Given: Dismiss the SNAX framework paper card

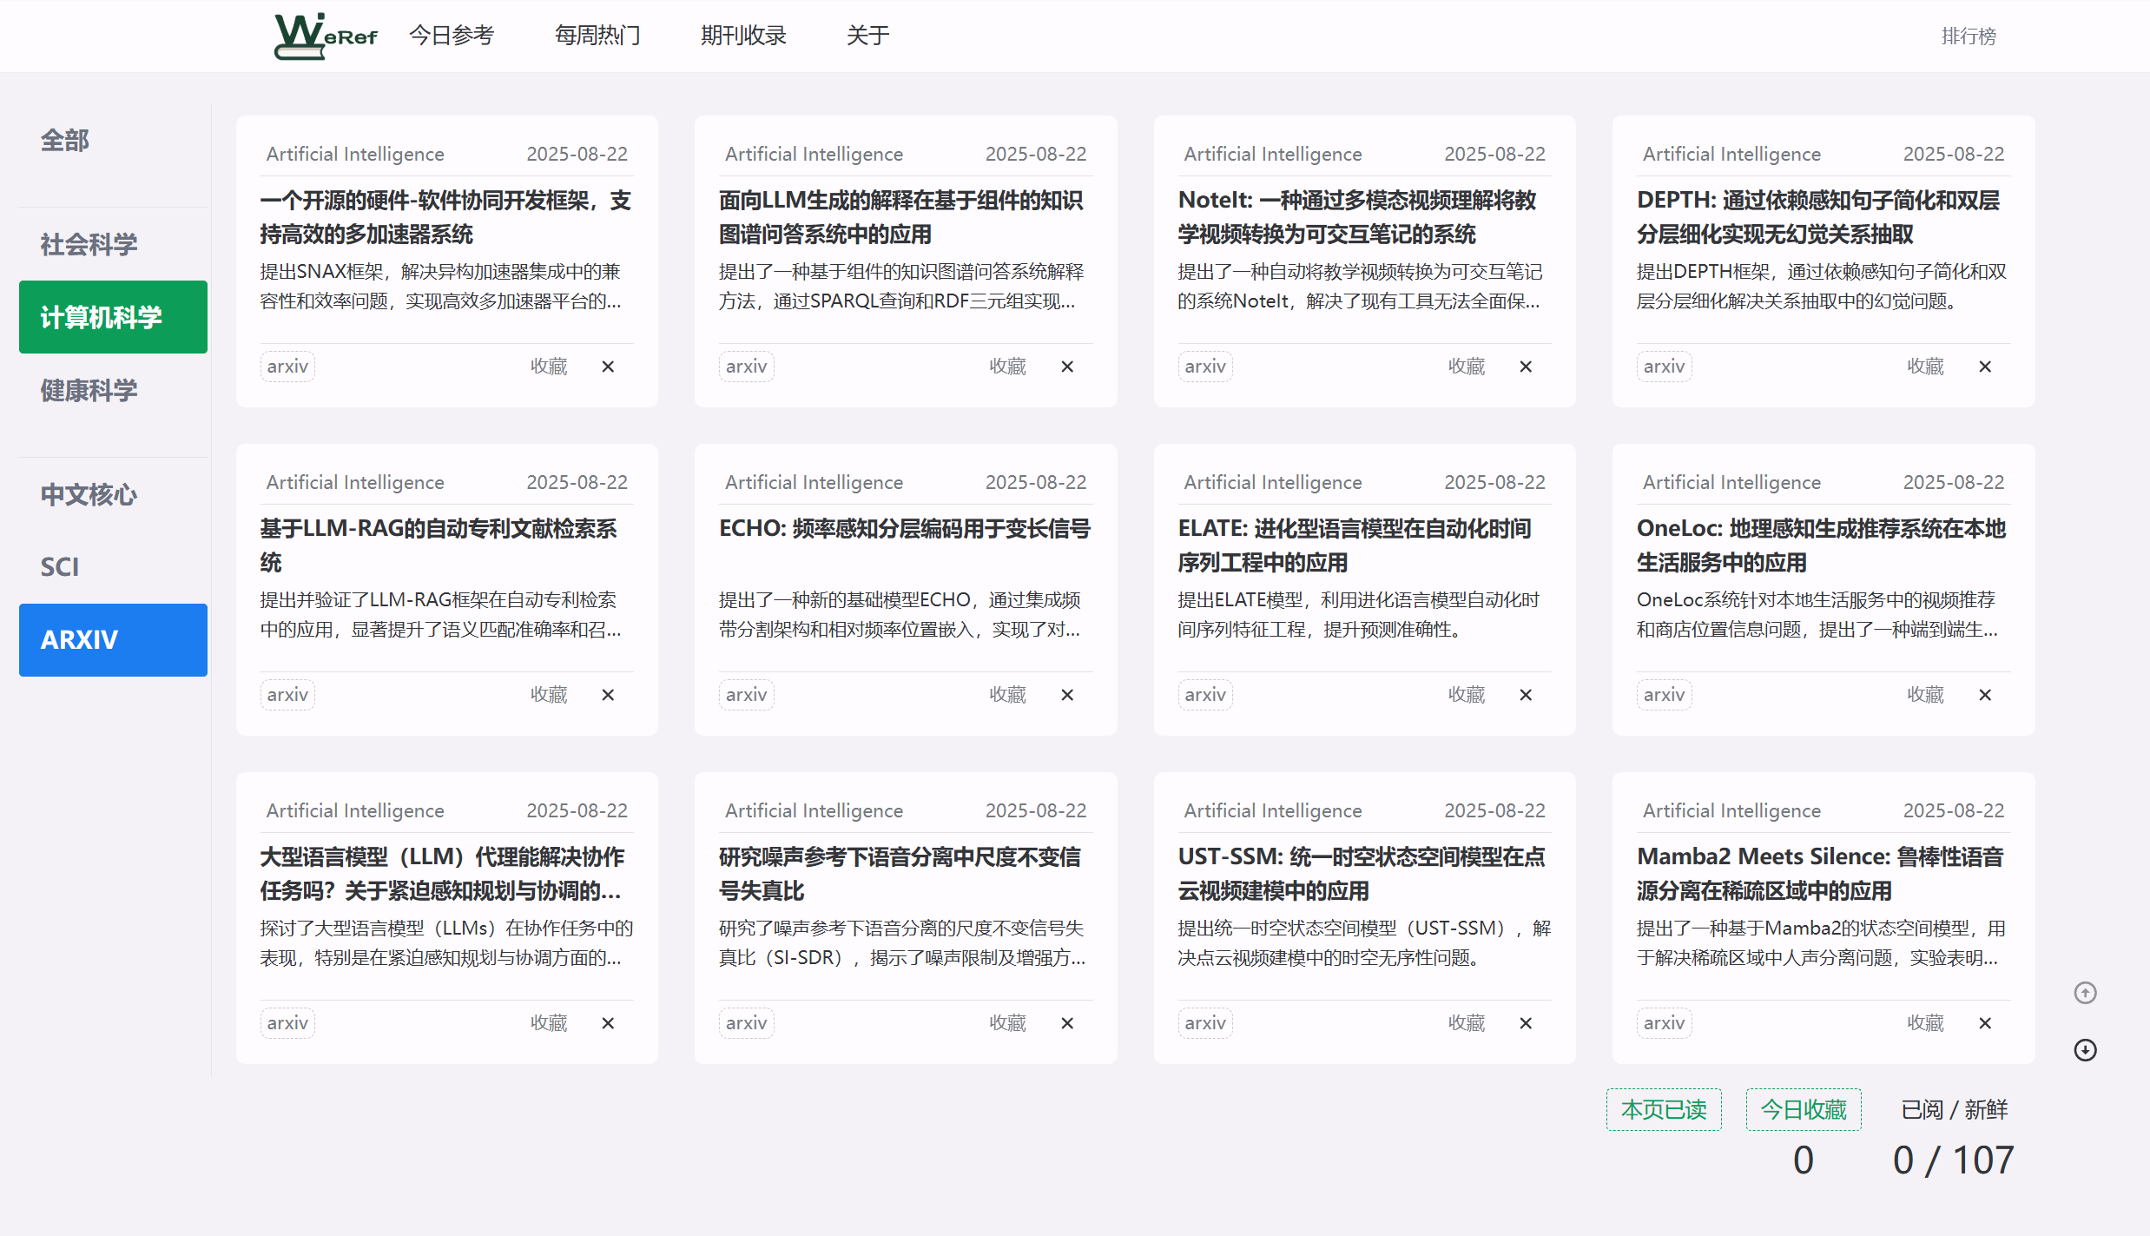Looking at the screenshot, I should click(608, 367).
